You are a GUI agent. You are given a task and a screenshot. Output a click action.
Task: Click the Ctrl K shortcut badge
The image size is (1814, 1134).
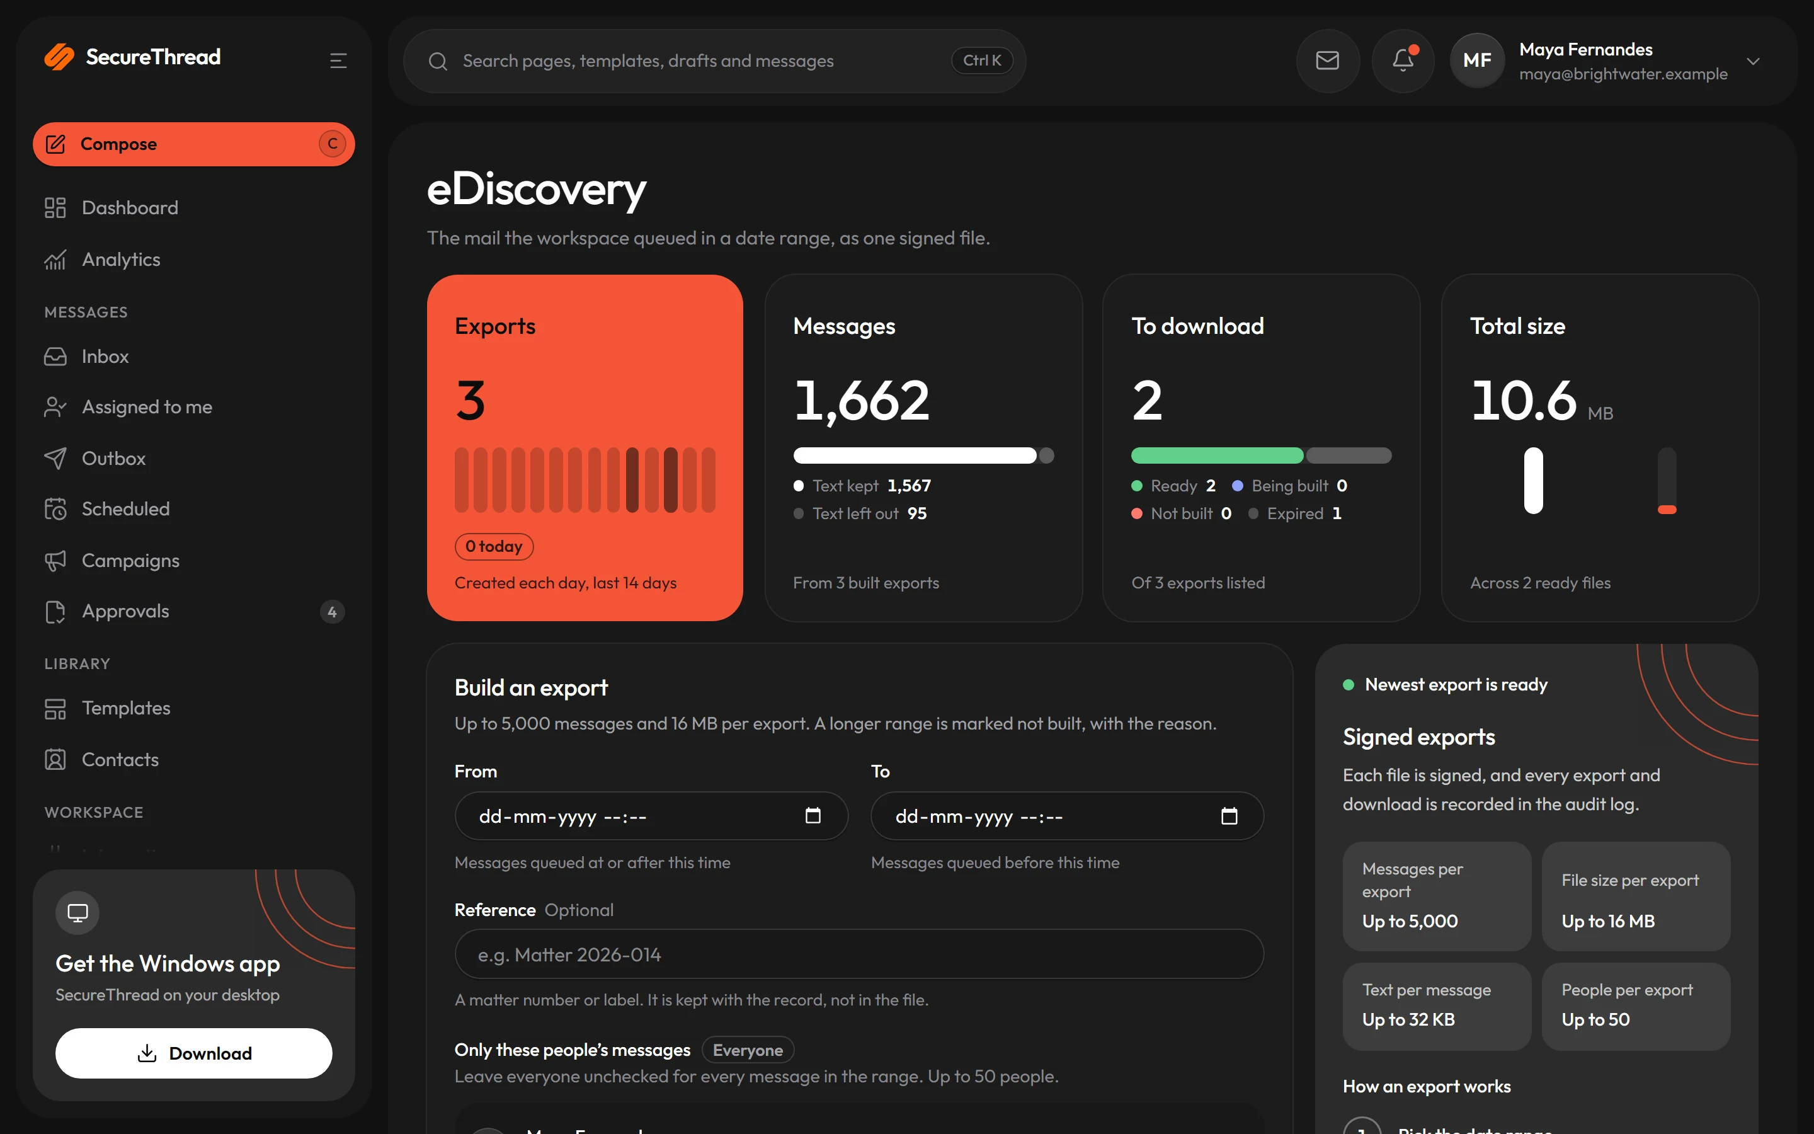pos(982,60)
